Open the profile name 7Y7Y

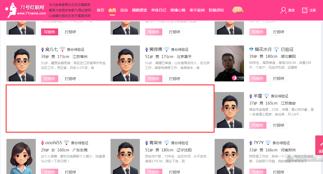click(x=258, y=143)
